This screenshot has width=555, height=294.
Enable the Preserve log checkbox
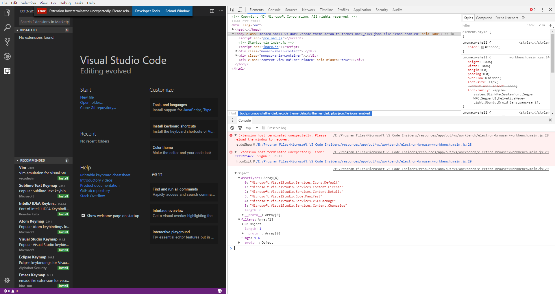click(x=263, y=127)
